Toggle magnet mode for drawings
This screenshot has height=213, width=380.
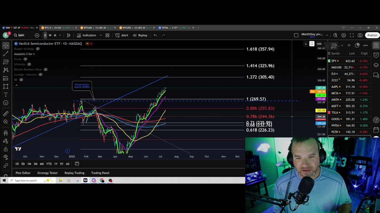point(6,133)
